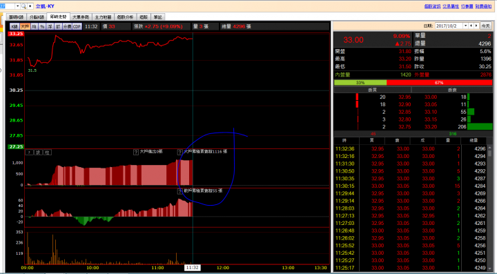Screen dimensions: 497x274
Task: Click the 33.25 upper limit price label
Action: coord(15,34)
